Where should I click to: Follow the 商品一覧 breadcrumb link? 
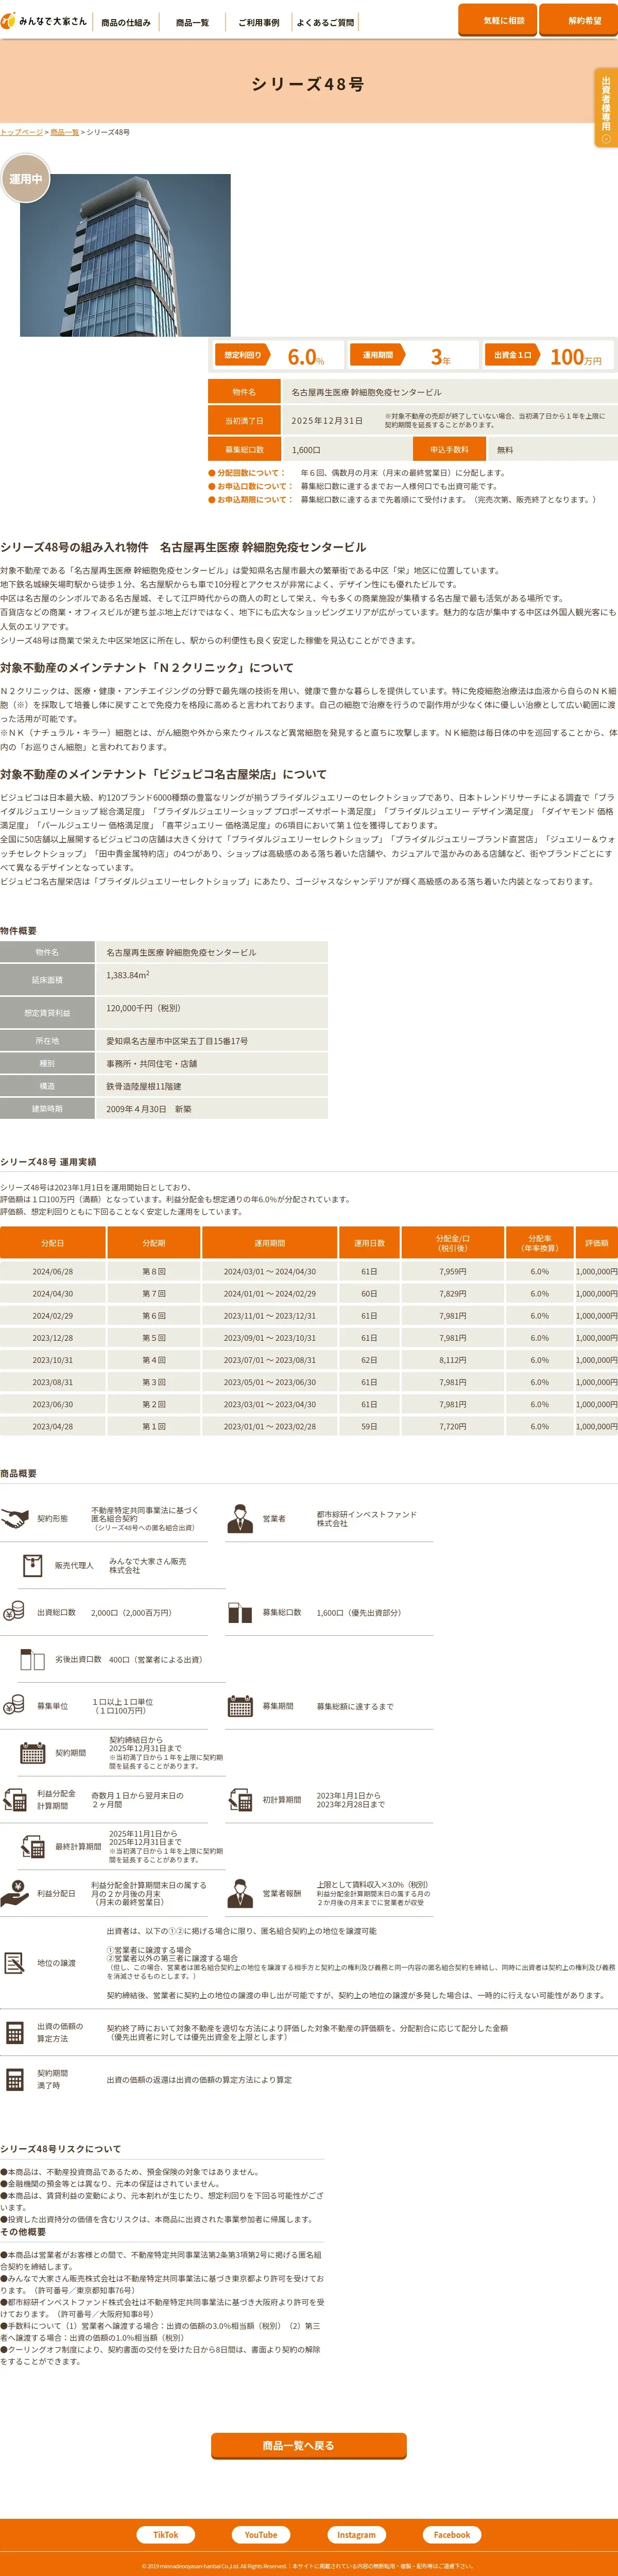(x=64, y=132)
